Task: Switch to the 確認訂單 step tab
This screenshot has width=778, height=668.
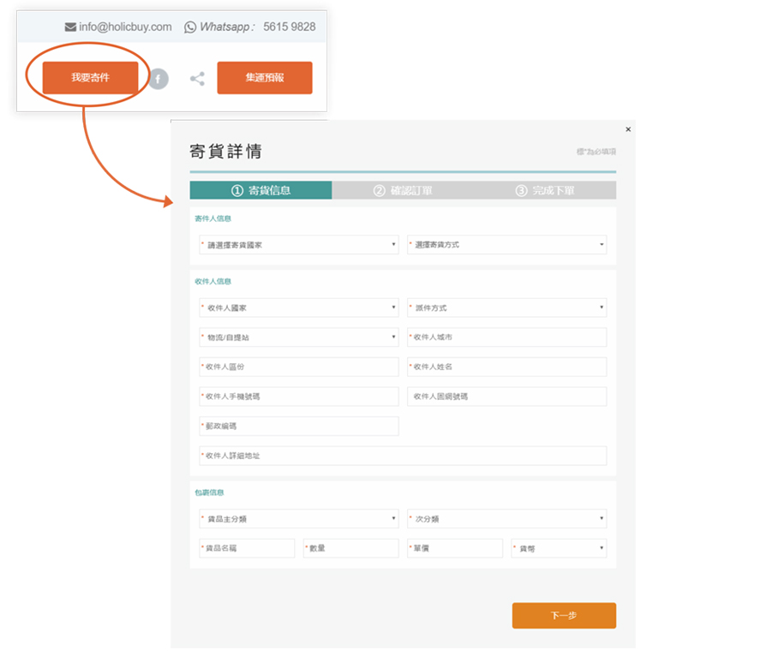Action: [403, 191]
